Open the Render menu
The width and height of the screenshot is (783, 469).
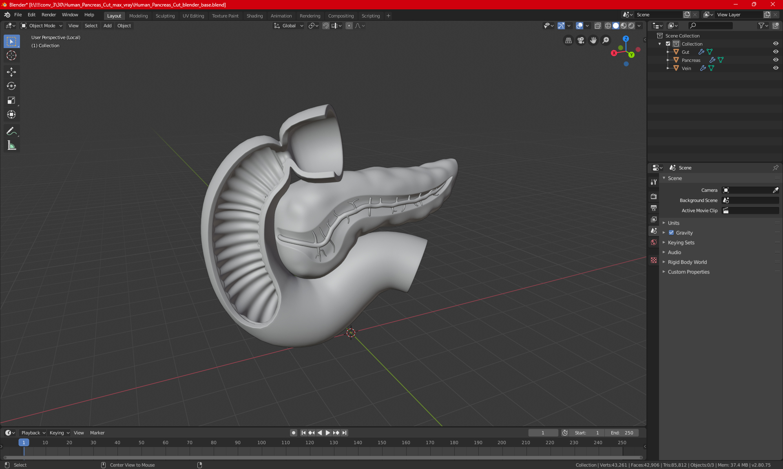pyautogui.click(x=49, y=15)
